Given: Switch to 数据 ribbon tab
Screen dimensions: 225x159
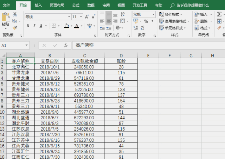Looking at the screenshot, I should click(91, 5).
